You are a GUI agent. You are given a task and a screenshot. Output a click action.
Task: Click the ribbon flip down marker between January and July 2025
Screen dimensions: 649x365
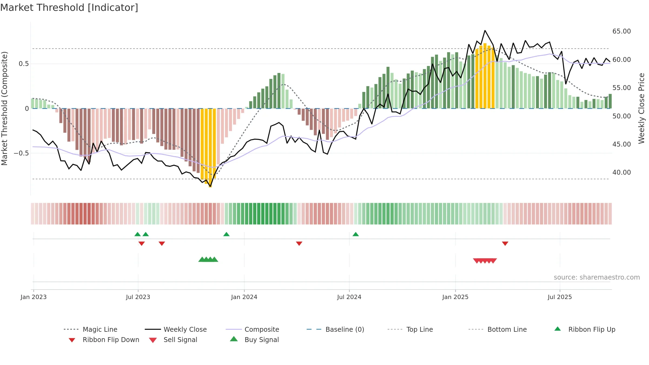click(505, 244)
